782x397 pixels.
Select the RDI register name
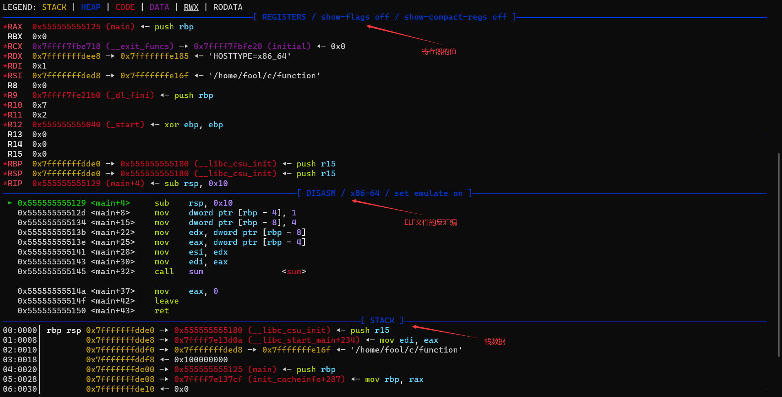coord(15,66)
